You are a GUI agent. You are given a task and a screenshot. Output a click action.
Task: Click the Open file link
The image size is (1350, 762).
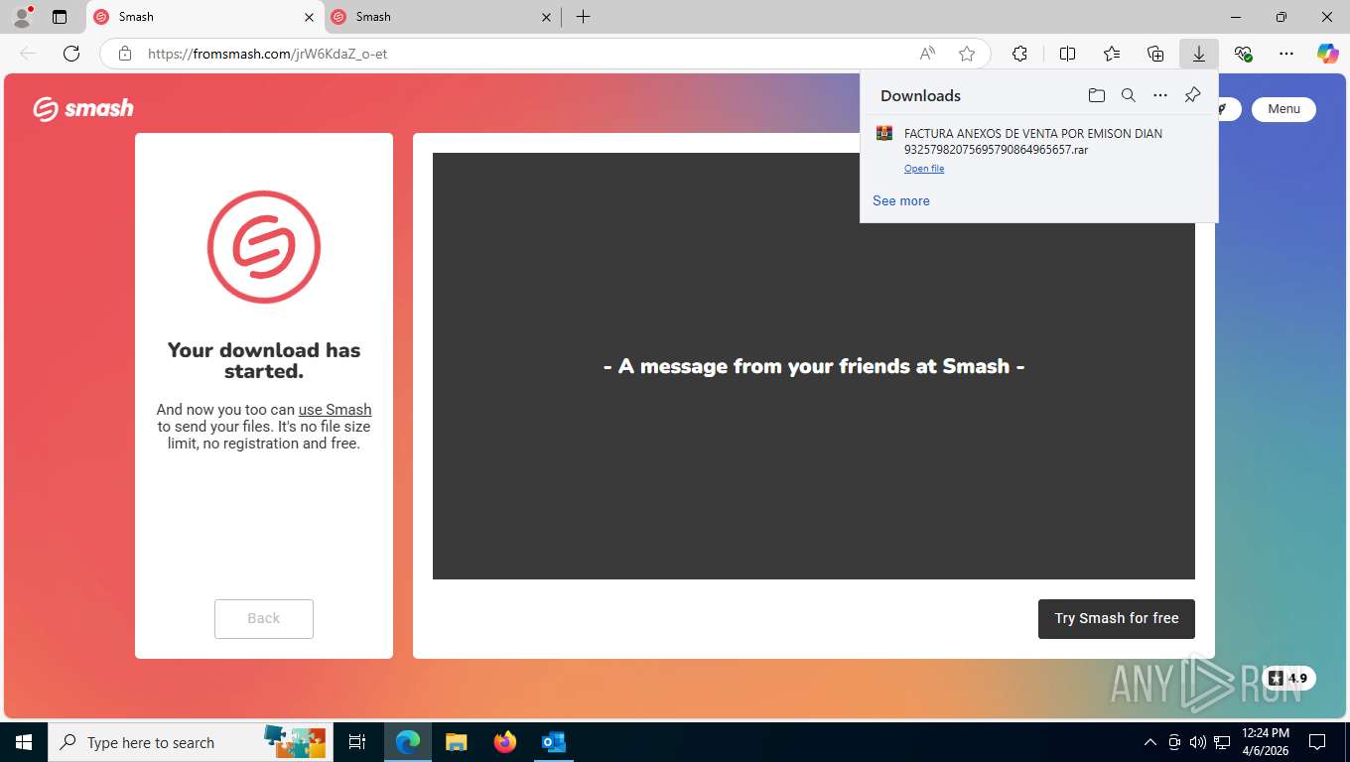(x=924, y=169)
